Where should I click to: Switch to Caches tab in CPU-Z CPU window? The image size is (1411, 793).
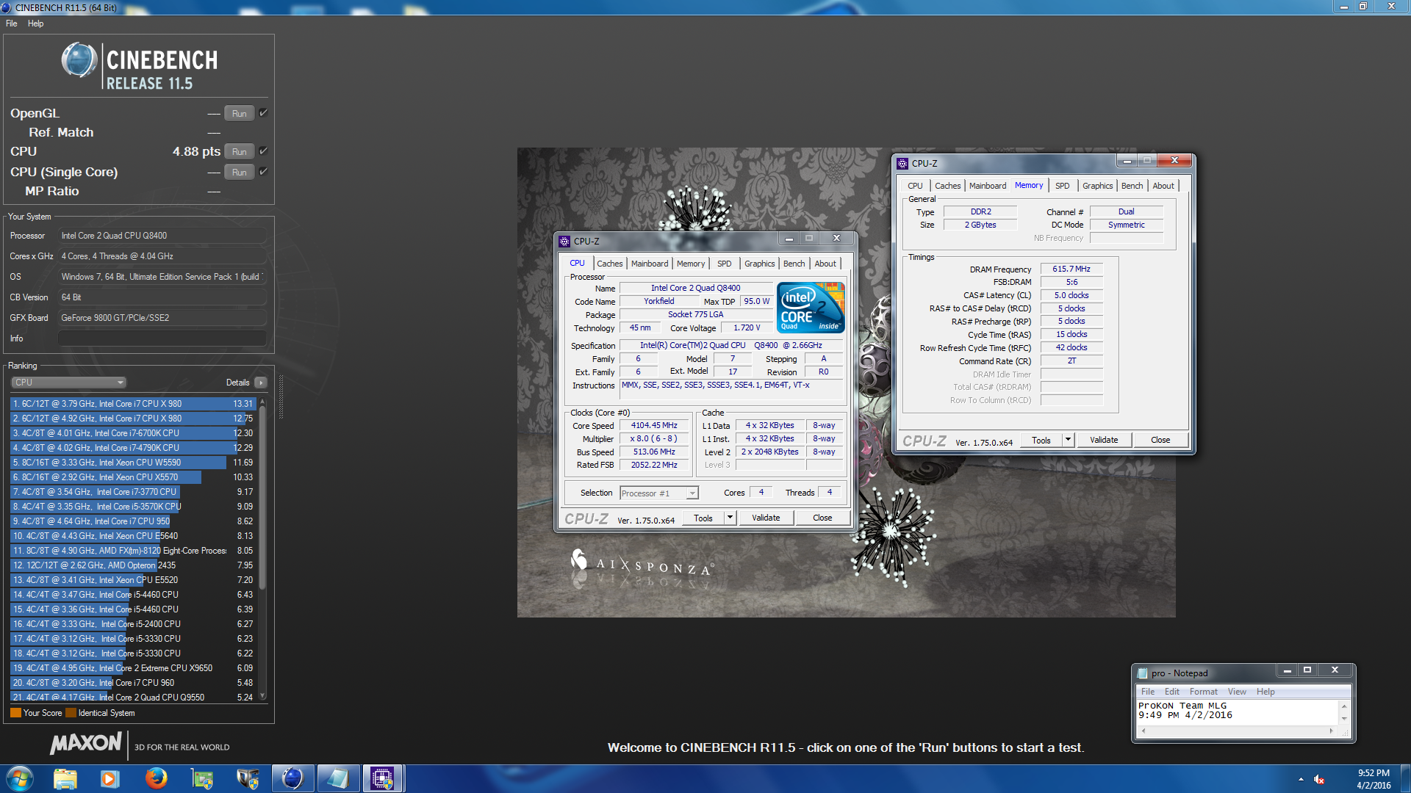pos(609,264)
